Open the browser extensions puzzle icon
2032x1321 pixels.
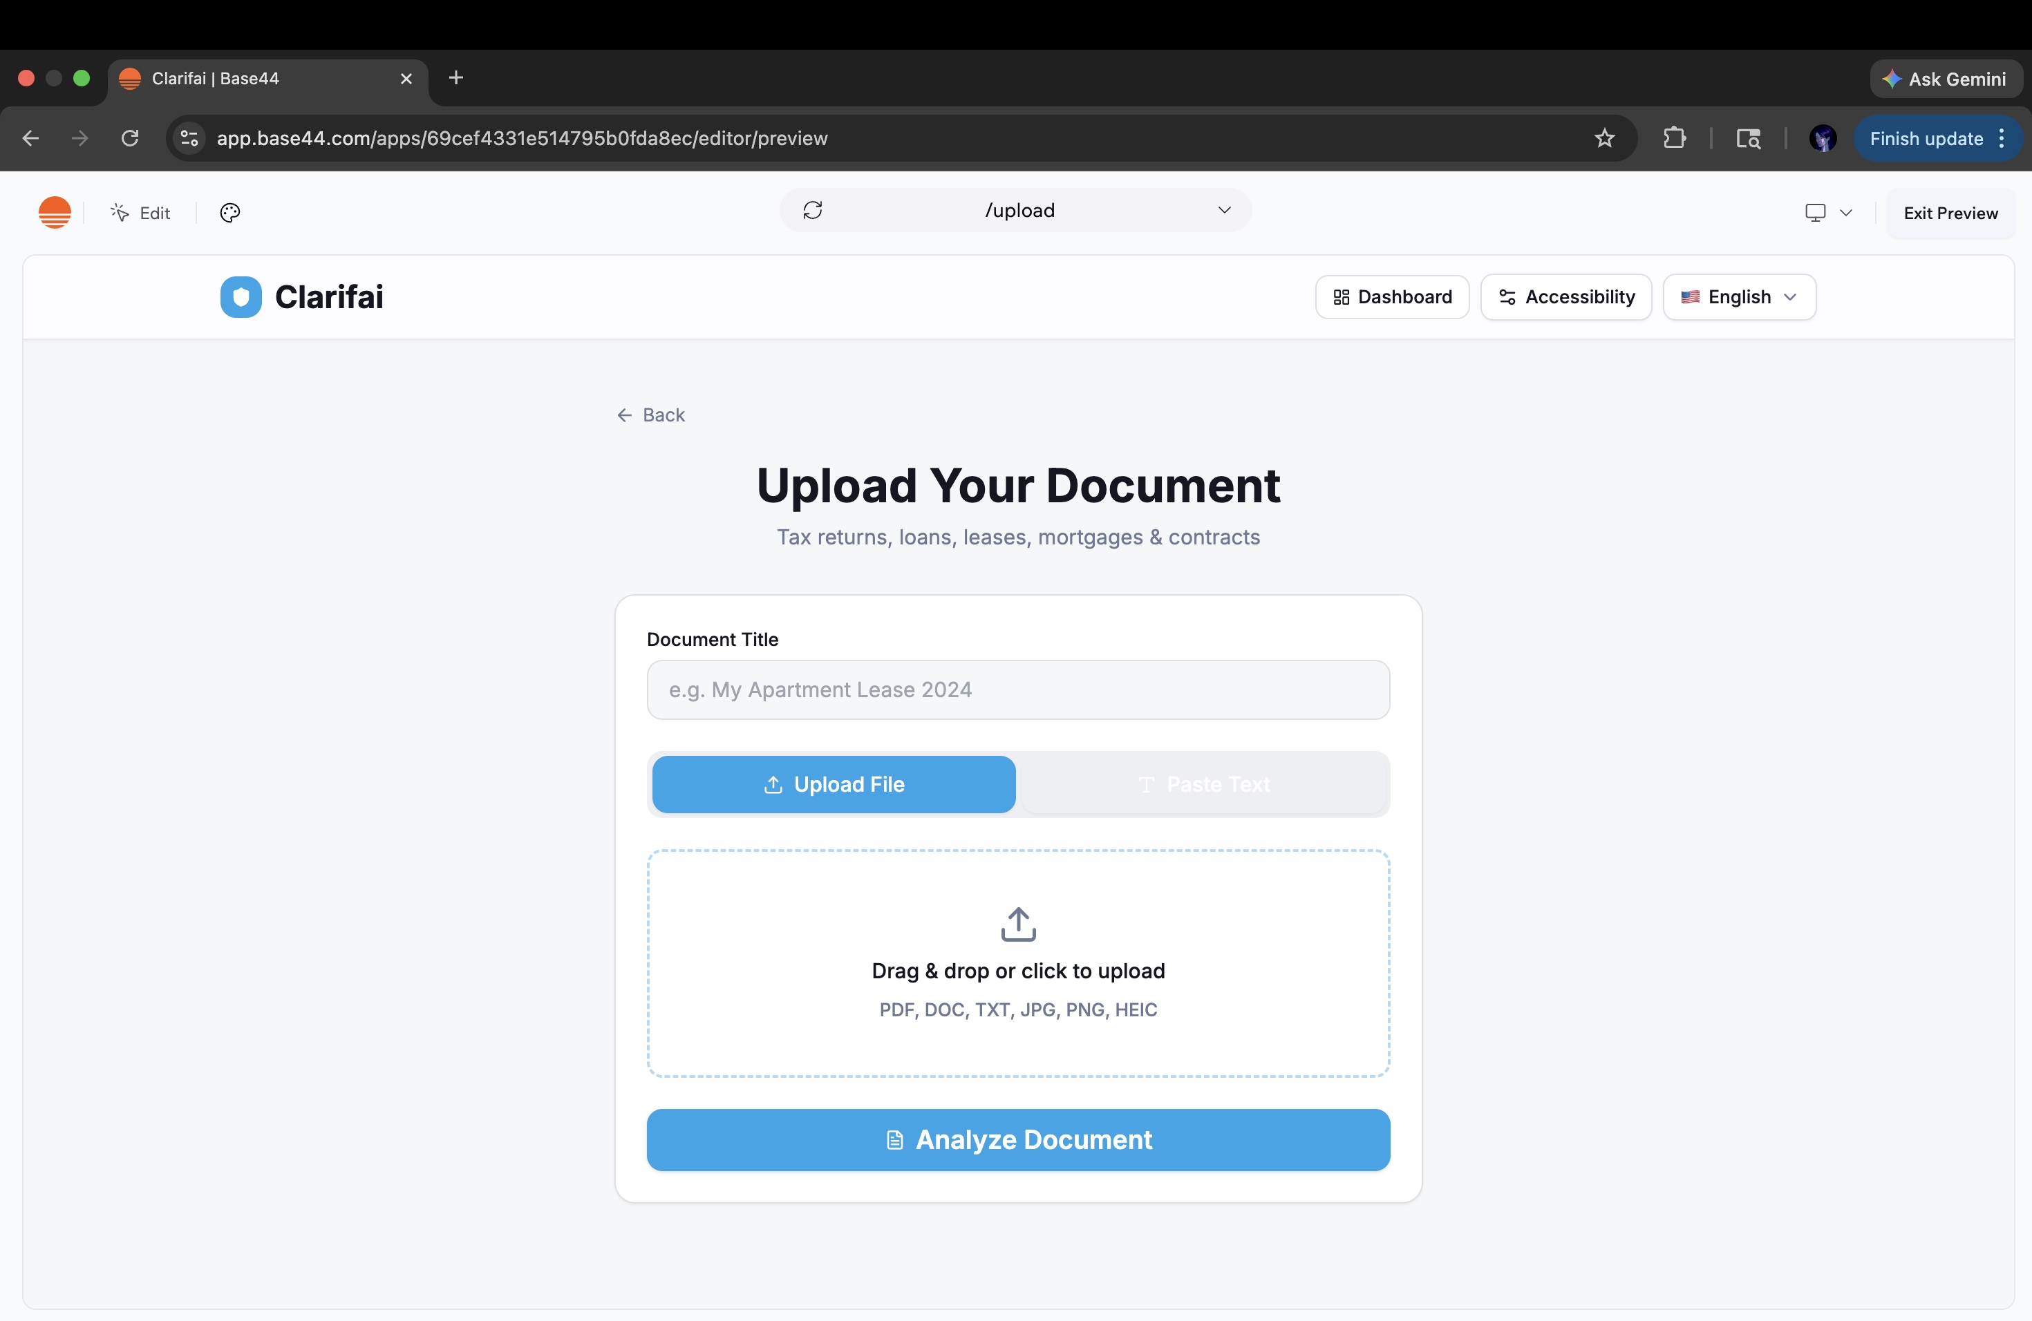point(1674,138)
